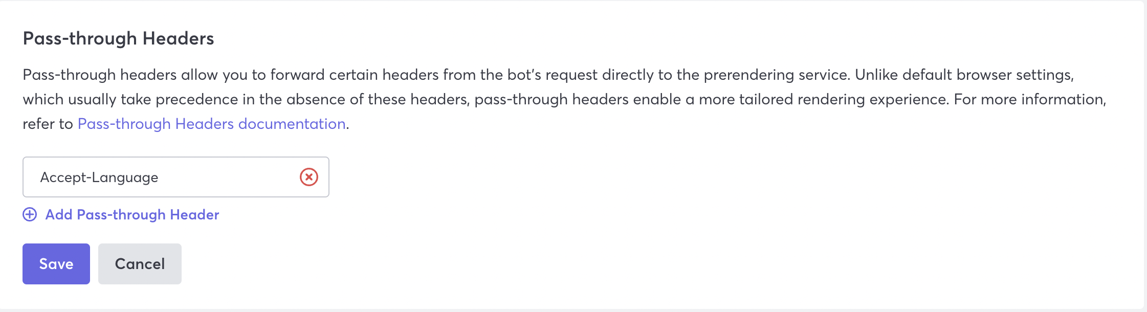Screen dimensions: 1147x312
Task: Delete the Accept-Language entry
Action: (x=309, y=177)
